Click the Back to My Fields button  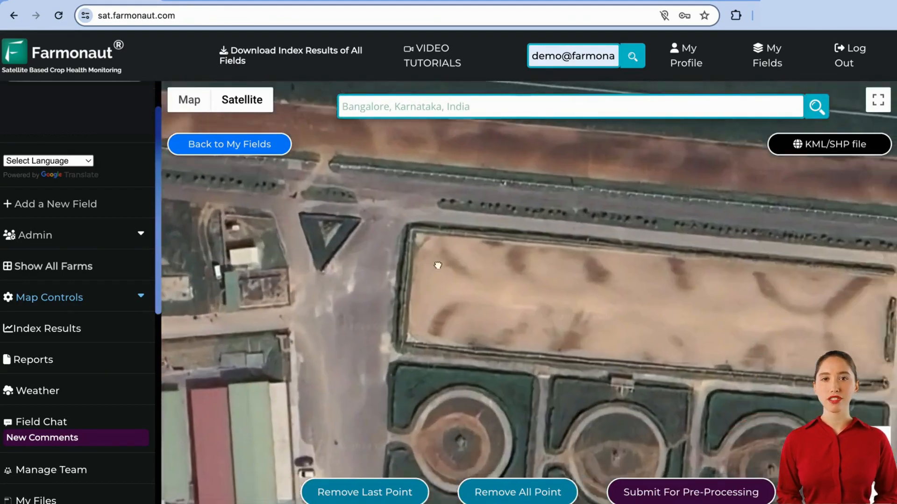pyautogui.click(x=229, y=144)
